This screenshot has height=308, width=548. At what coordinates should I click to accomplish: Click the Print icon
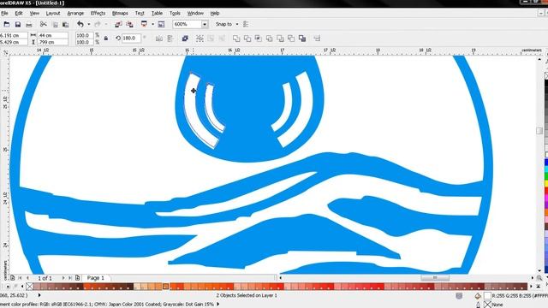click(x=29, y=25)
